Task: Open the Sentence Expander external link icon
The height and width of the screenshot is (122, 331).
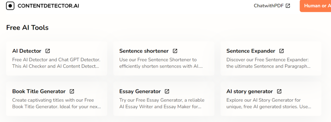Action: tap(282, 51)
